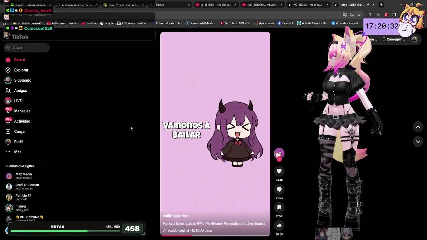The width and height of the screenshot is (427, 240).
Task: Go to next video with down chevron
Action: click(418, 142)
